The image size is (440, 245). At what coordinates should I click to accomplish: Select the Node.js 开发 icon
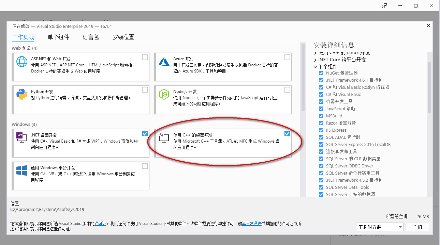pyautogui.click(x=164, y=94)
